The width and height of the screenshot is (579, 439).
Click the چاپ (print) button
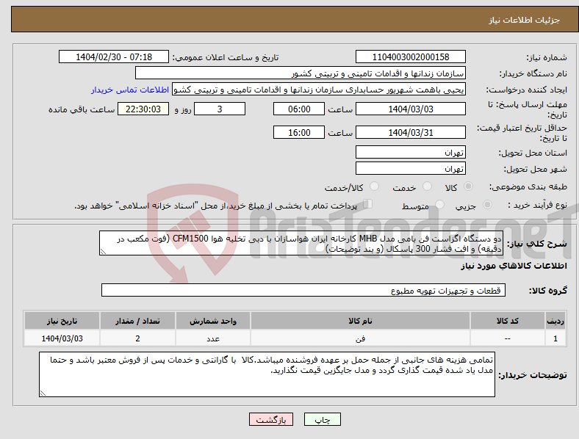click(x=322, y=419)
